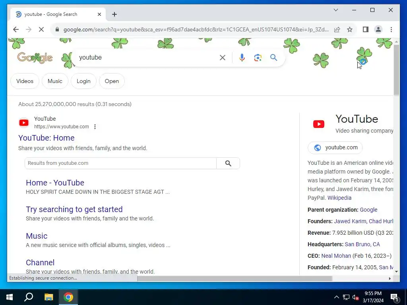Open the Chrome profile avatar

point(378,29)
